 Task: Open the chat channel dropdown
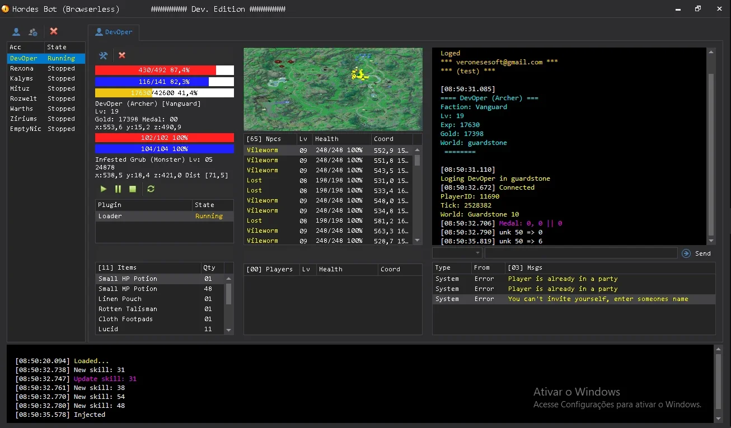pyautogui.click(x=457, y=253)
